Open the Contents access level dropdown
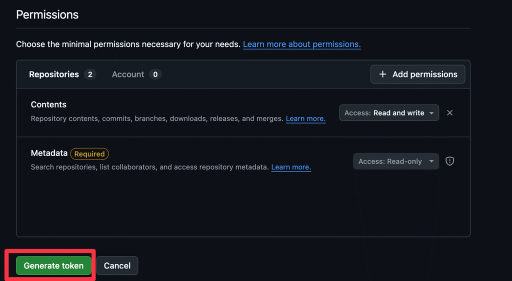 (x=389, y=113)
